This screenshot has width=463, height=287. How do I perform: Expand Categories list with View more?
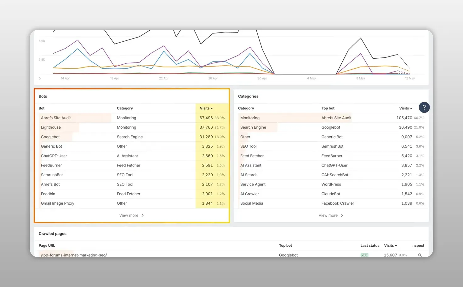tap(331, 215)
